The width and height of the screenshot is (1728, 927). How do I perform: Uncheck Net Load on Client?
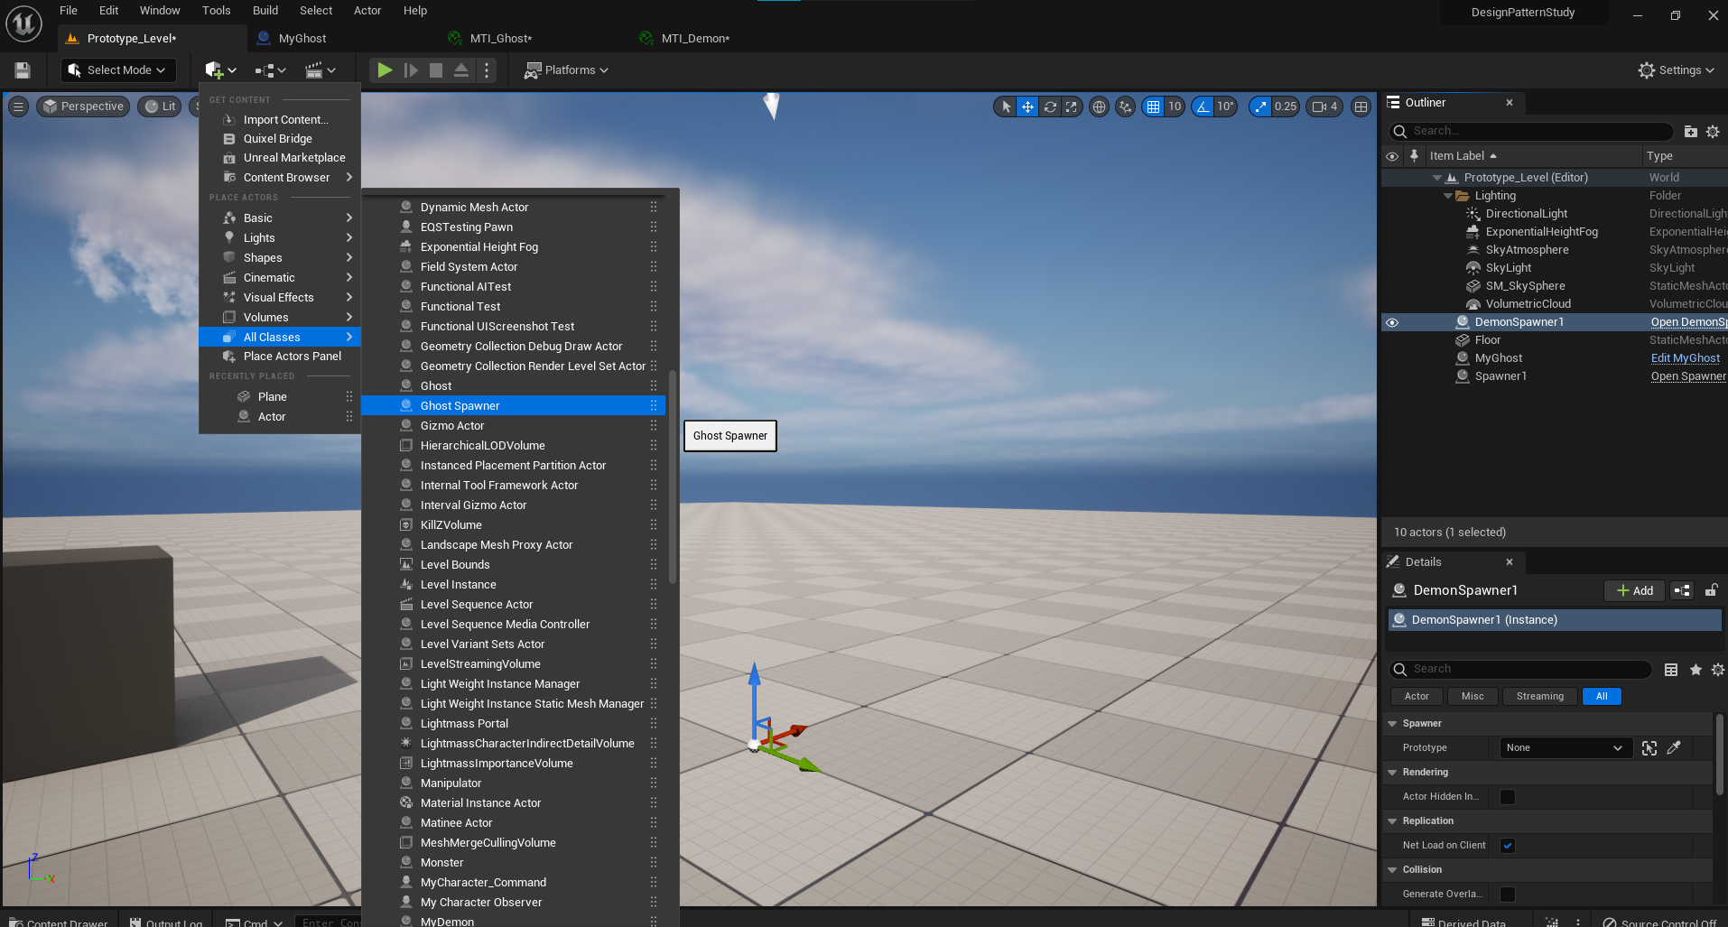click(1508, 846)
